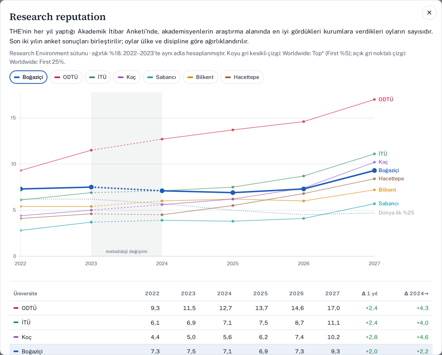Click the ODTÜ 2025 data point on chart
Viewport: 442px width, 355px height.
(x=233, y=130)
